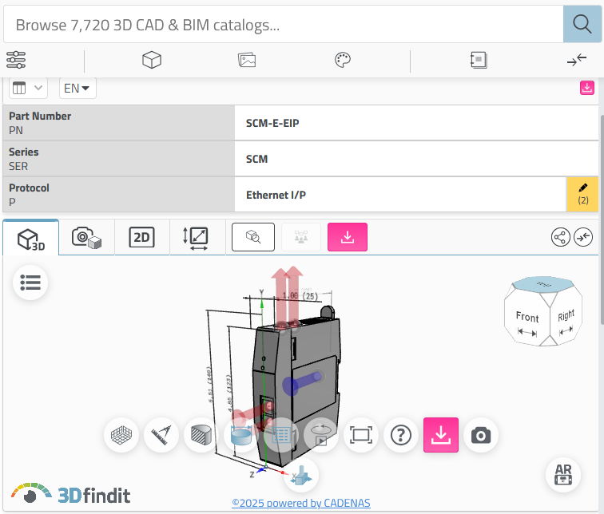Focus the Browse 3D CAD catalogs search field
604x514 pixels.
click(x=284, y=24)
